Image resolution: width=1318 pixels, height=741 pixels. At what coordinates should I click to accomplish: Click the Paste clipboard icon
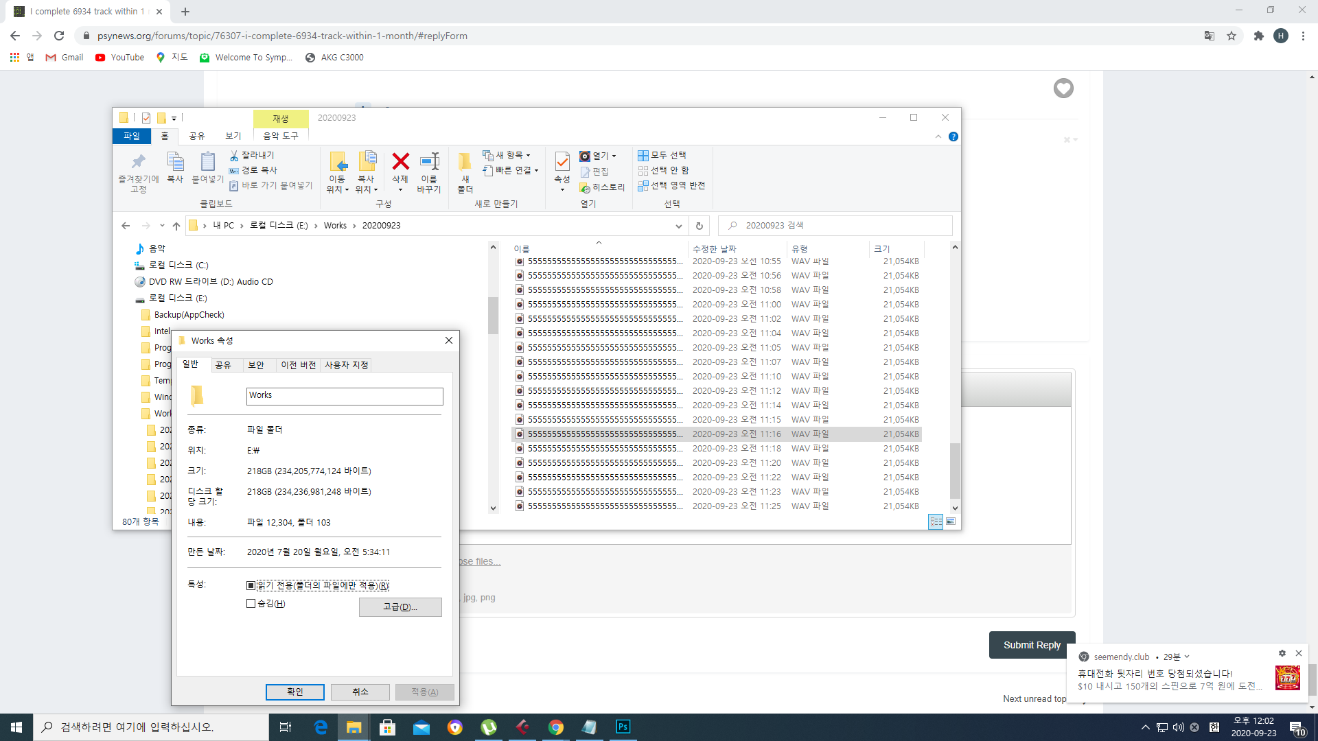[207, 163]
